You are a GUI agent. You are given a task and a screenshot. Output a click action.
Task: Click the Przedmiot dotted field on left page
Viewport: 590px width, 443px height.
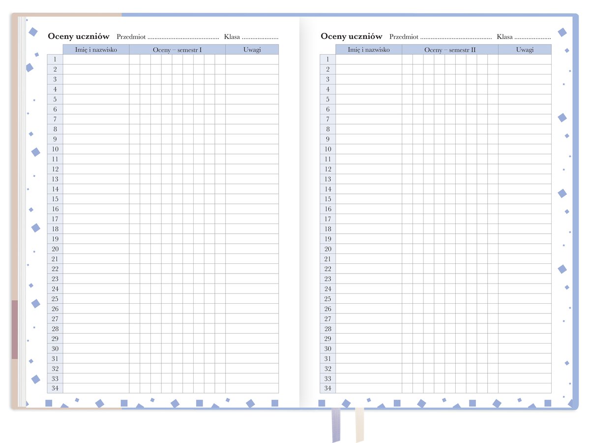pyautogui.click(x=183, y=37)
